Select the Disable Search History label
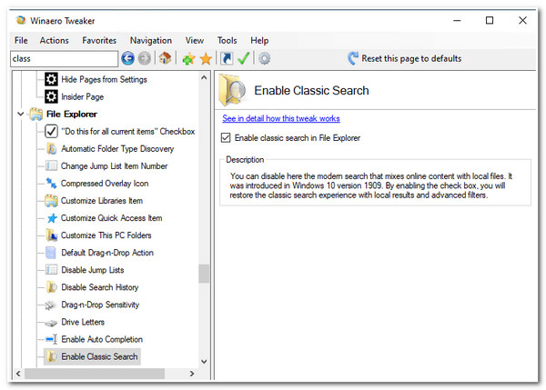 coord(100,287)
